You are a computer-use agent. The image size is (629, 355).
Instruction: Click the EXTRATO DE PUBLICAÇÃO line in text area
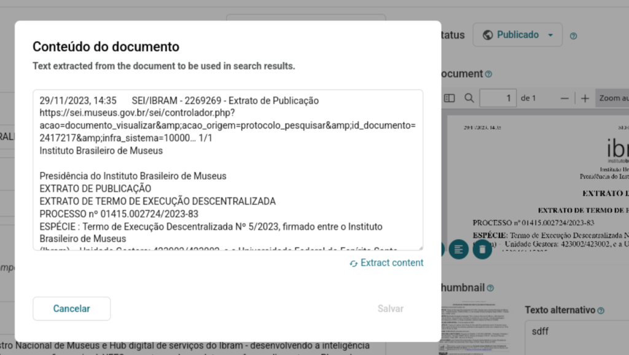click(95, 189)
